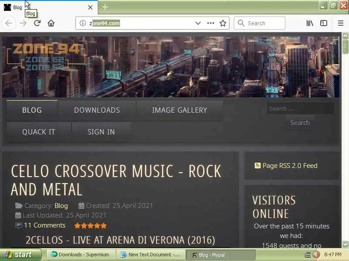Switch to Downloads - Supermium taskbar window
This screenshot has width=349, height=261.
point(81,254)
